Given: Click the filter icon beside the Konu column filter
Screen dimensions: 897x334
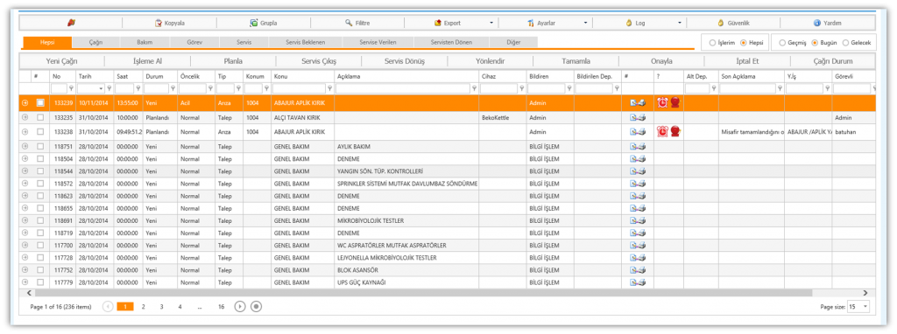Looking at the screenshot, I should tap(329, 88).
